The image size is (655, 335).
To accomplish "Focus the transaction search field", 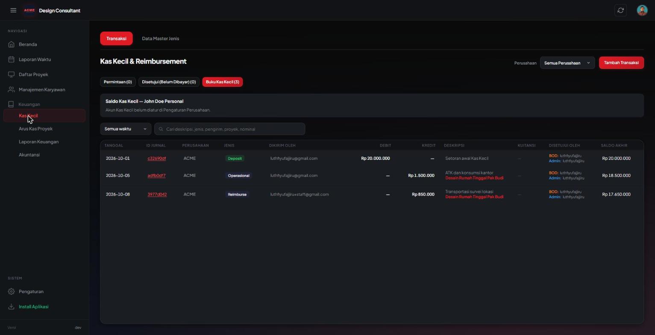I will (x=229, y=129).
